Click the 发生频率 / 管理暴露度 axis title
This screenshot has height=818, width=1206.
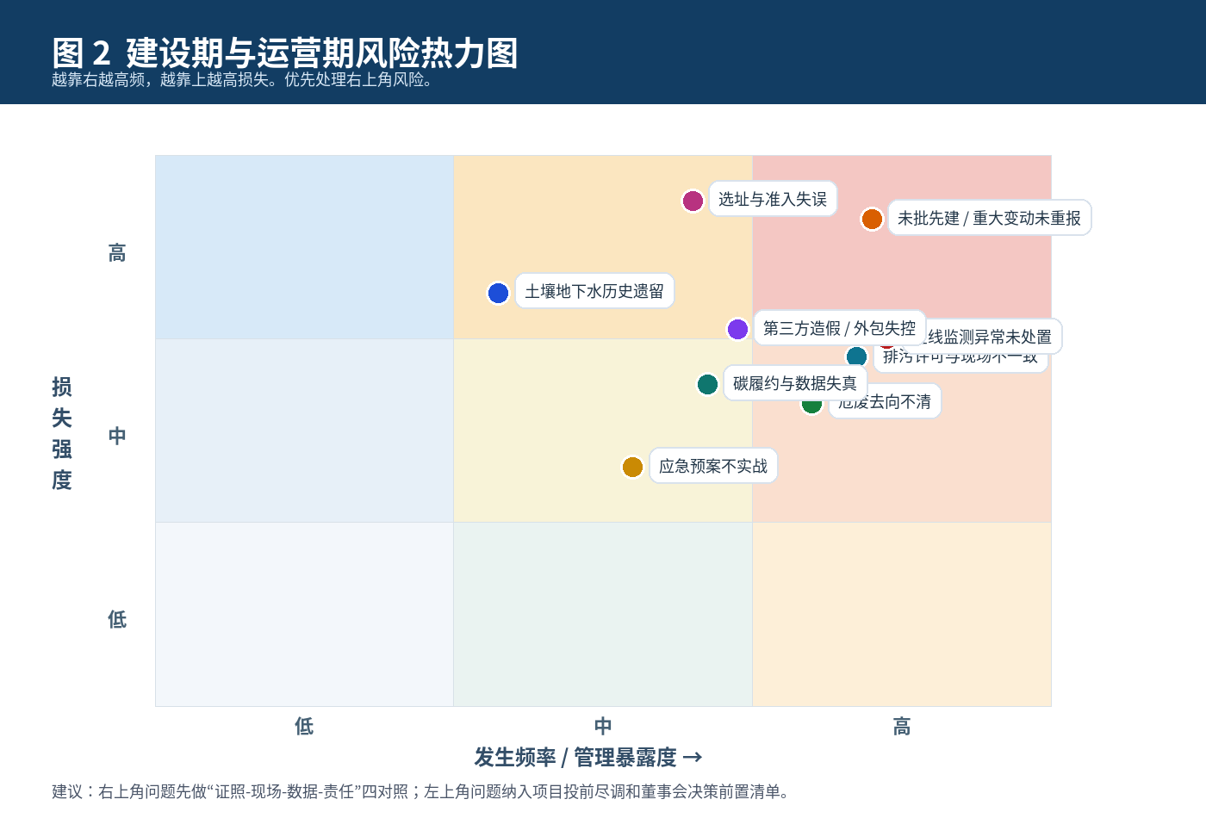tap(587, 758)
